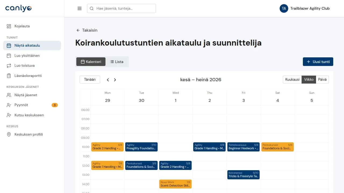Go back via Takaisin link
The image size is (344, 193).
(x=87, y=30)
